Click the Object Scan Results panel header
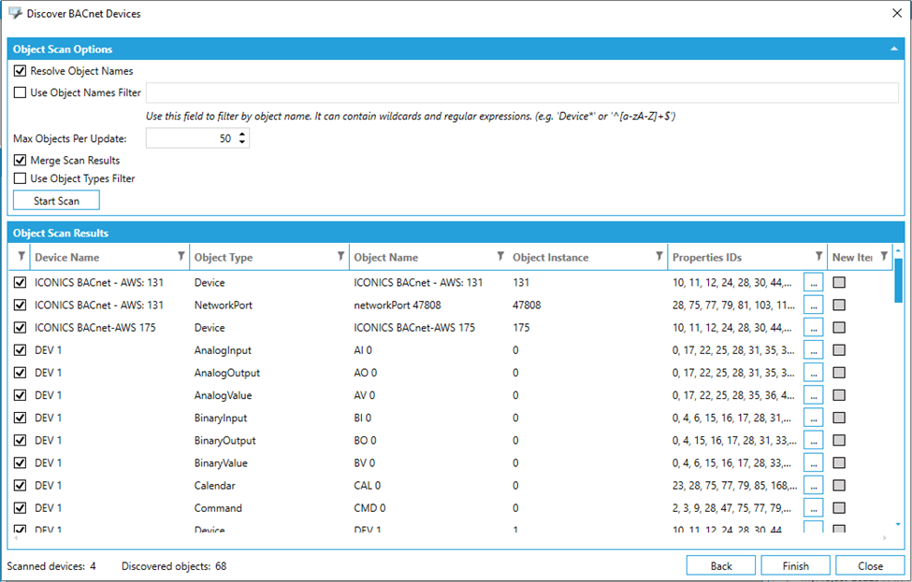 pyautogui.click(x=456, y=233)
